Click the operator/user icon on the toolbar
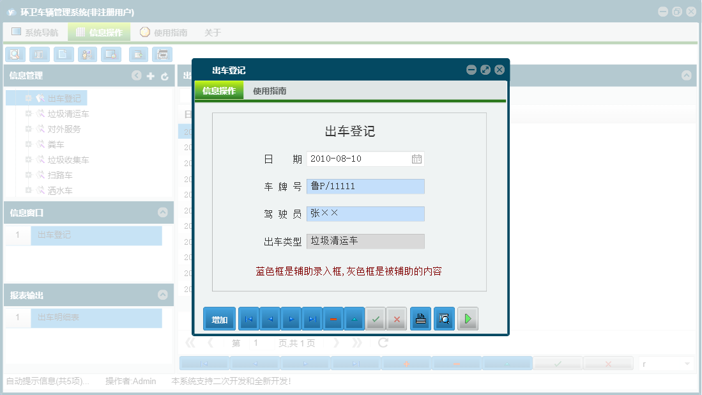Viewport: 702px width, 395px height. coord(87,54)
